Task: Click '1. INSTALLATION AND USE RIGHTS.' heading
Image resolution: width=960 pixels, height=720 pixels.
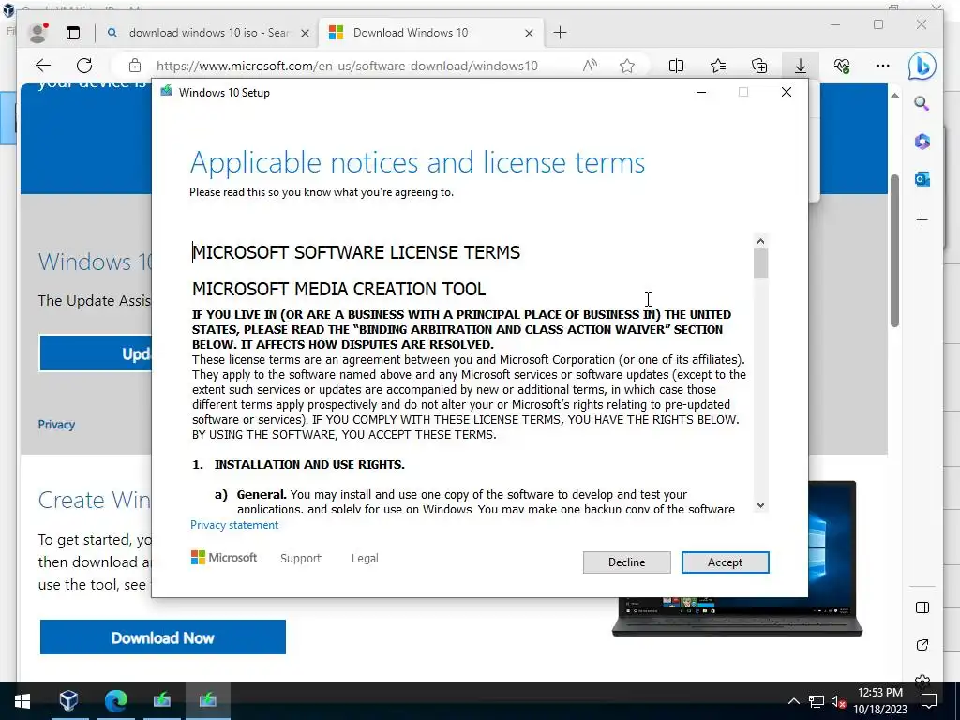Action: (x=299, y=464)
